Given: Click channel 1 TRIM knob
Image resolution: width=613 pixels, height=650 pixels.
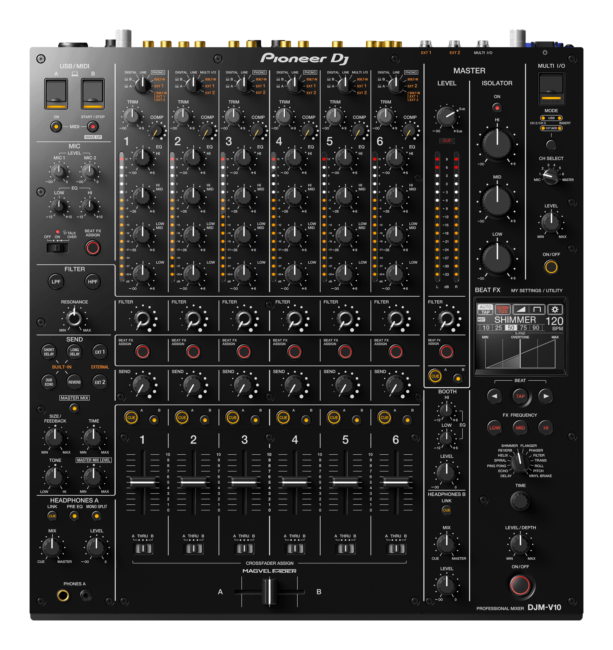Looking at the screenshot, I should pos(132,116).
